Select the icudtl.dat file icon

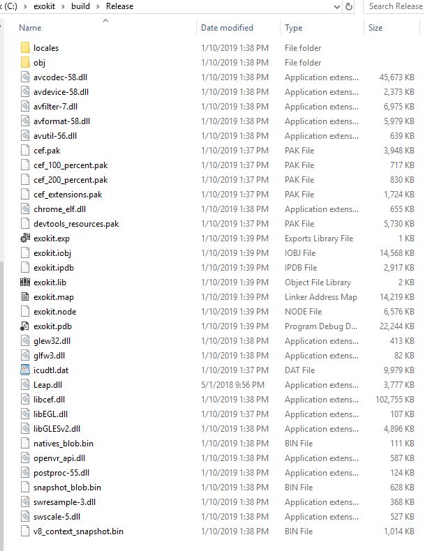click(x=25, y=370)
